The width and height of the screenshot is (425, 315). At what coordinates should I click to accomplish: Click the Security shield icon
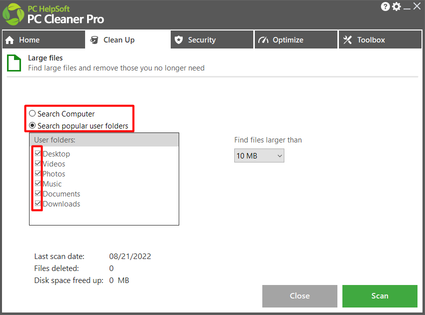(179, 40)
